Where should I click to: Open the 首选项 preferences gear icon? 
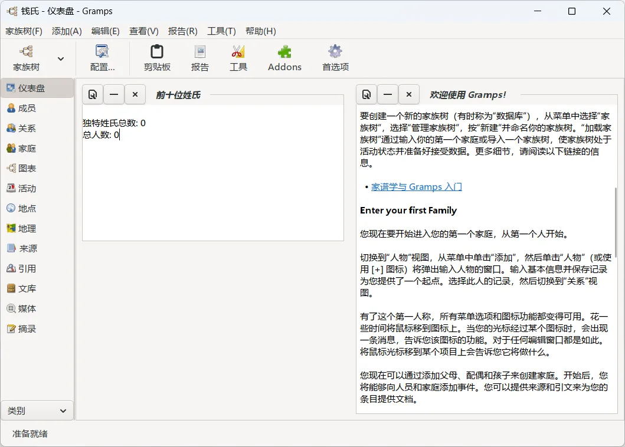click(335, 58)
